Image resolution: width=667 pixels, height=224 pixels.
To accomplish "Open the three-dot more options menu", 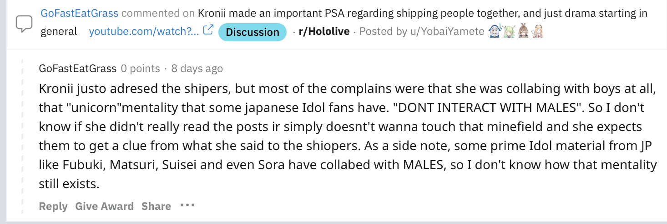I will pos(187,205).
